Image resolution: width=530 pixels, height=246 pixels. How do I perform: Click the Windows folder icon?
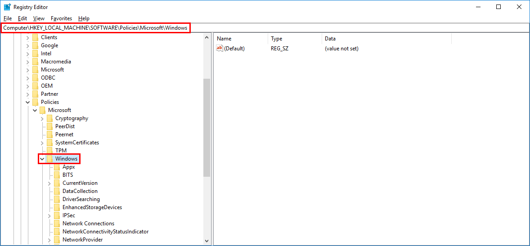[x=49, y=159]
